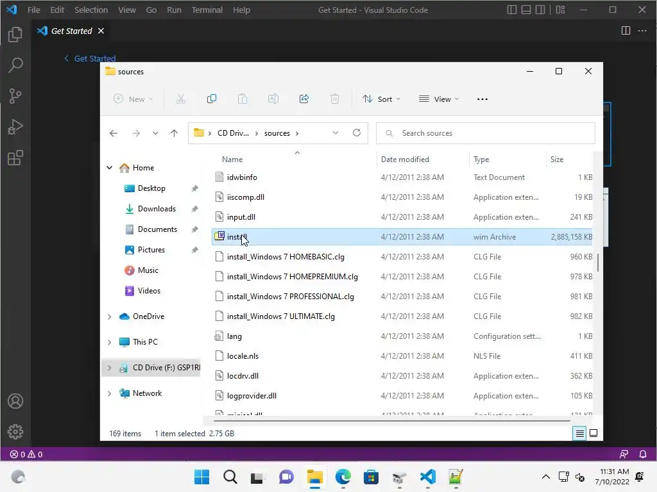Select the locale.nls file

click(243, 356)
